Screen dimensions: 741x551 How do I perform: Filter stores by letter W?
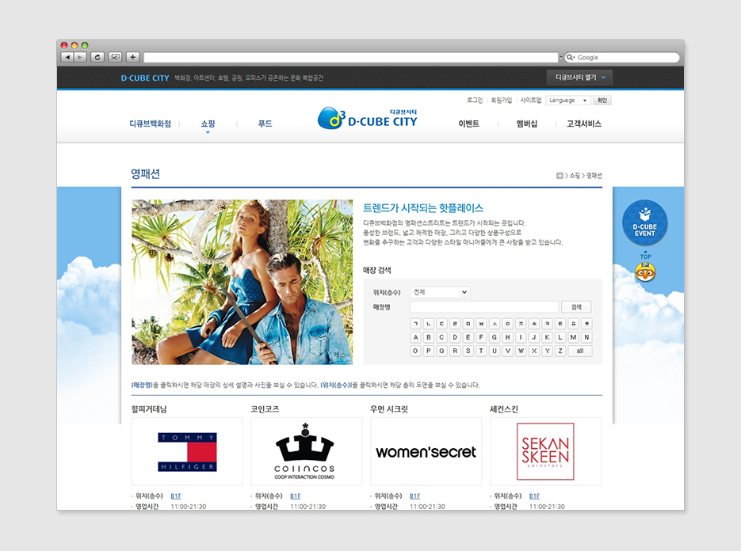[521, 351]
